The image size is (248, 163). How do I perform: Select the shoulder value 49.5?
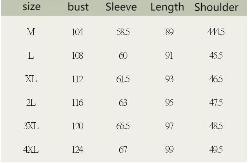216,149
